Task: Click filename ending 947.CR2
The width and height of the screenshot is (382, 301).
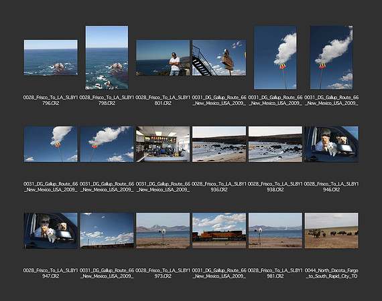Action: click(x=51, y=274)
